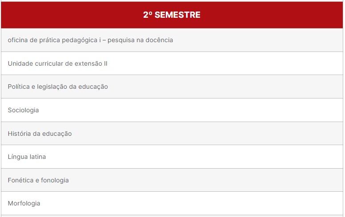Click the Morfologia course entry
The height and width of the screenshot is (217, 345).
172,203
